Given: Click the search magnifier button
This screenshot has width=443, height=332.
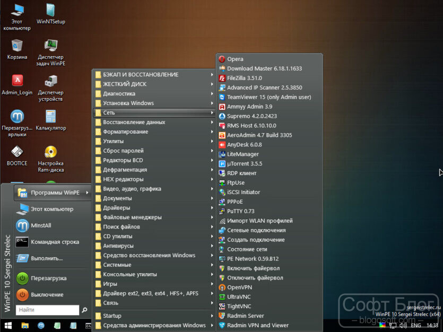Looking at the screenshot, I should (x=84, y=310).
